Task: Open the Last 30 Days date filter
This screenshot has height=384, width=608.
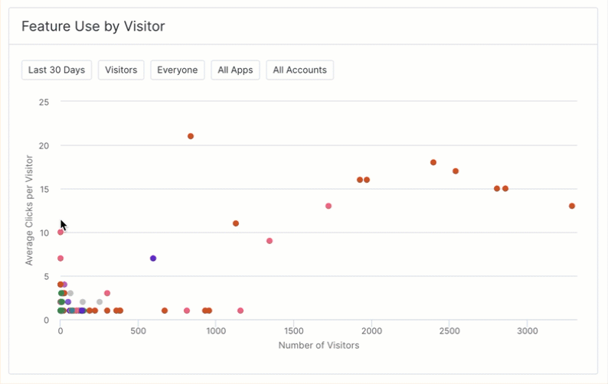Action: 57,70
